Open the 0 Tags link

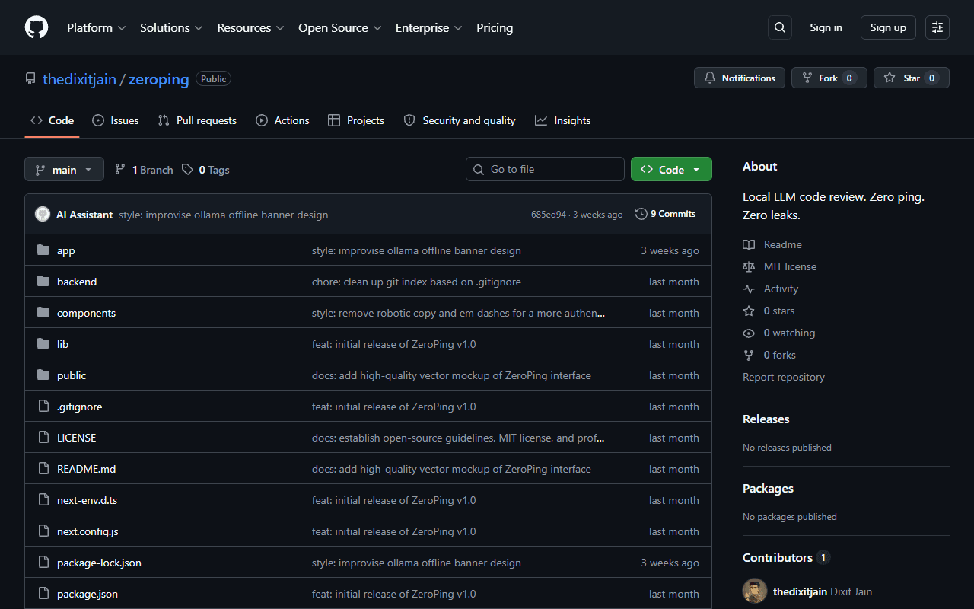(x=205, y=170)
